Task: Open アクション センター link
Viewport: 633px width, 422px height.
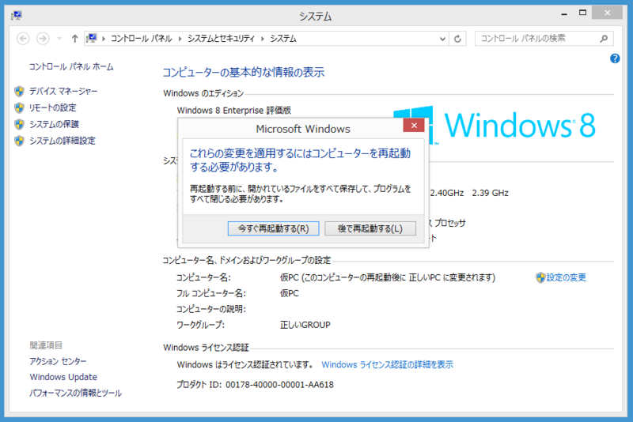Action: [58, 361]
